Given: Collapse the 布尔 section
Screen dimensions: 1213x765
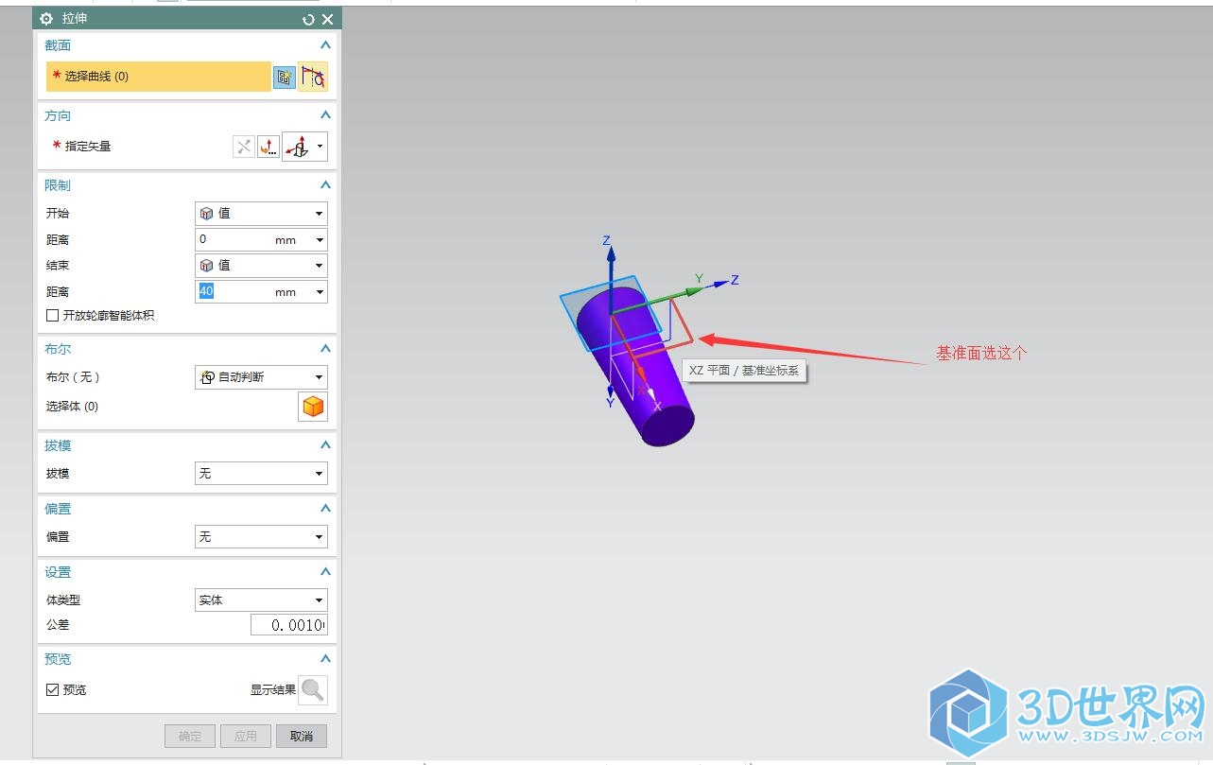Looking at the screenshot, I should [x=325, y=349].
